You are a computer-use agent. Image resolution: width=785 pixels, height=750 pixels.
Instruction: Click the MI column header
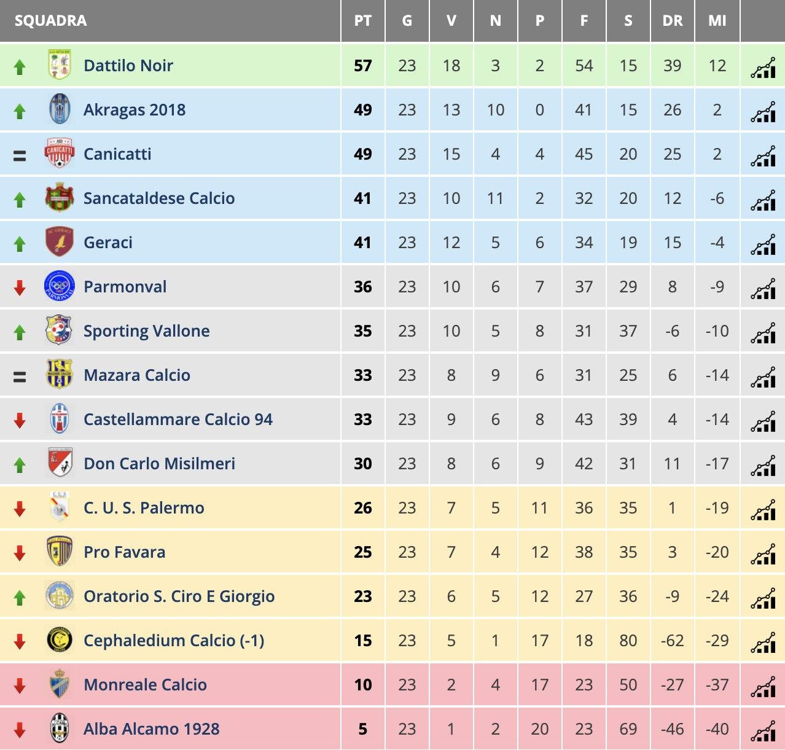point(717,21)
